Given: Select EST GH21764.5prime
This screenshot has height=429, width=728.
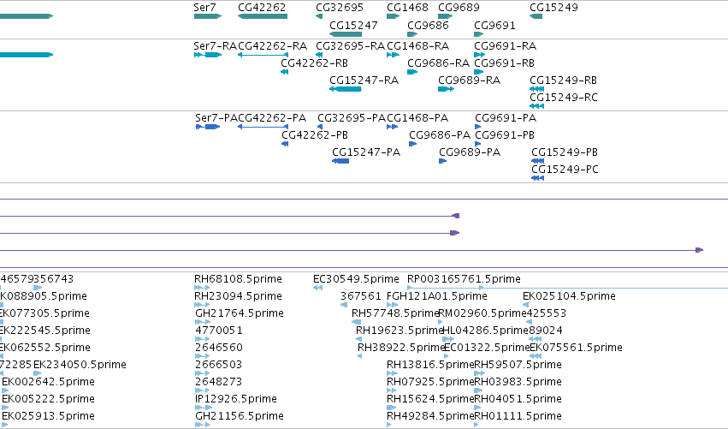Looking at the screenshot, I should pos(240,313).
